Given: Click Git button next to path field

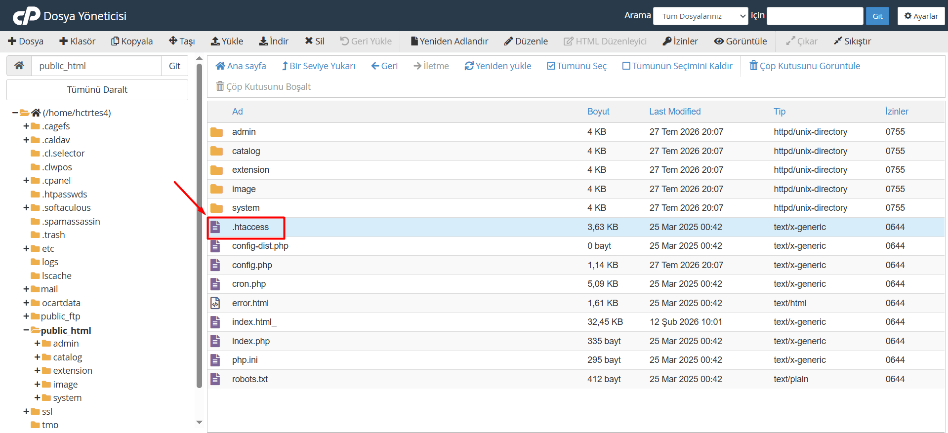Looking at the screenshot, I should pyautogui.click(x=174, y=66).
